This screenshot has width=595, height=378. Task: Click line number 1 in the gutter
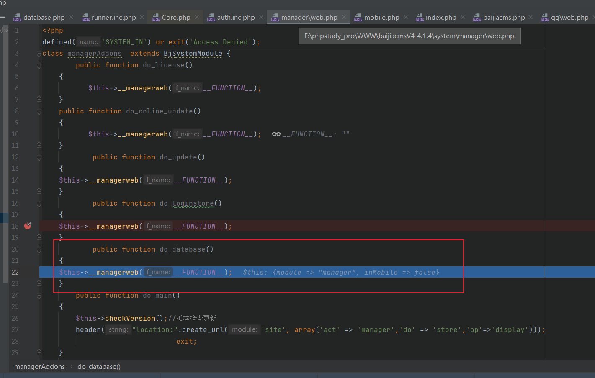[x=17, y=31]
